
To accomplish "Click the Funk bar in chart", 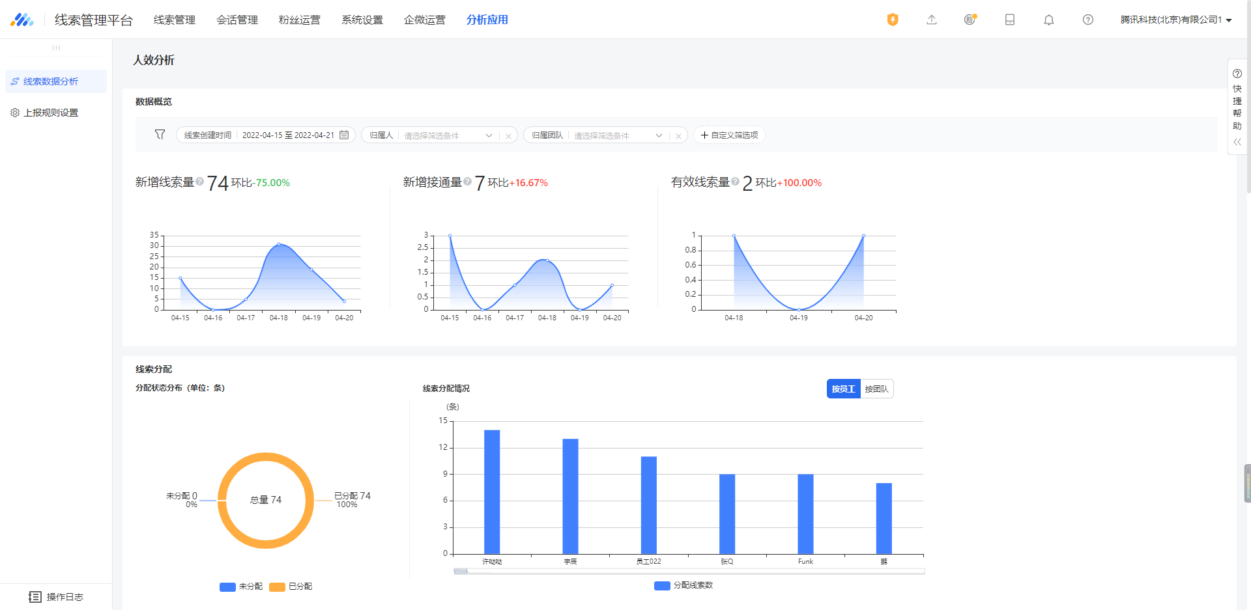I will click(x=805, y=514).
